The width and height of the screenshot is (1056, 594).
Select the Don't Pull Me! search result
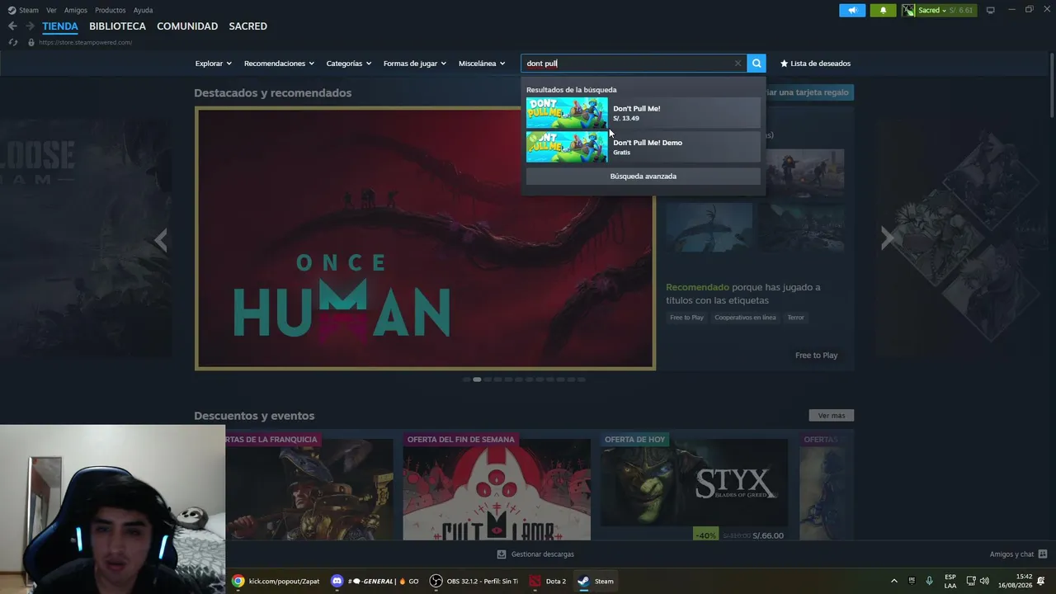pos(643,113)
